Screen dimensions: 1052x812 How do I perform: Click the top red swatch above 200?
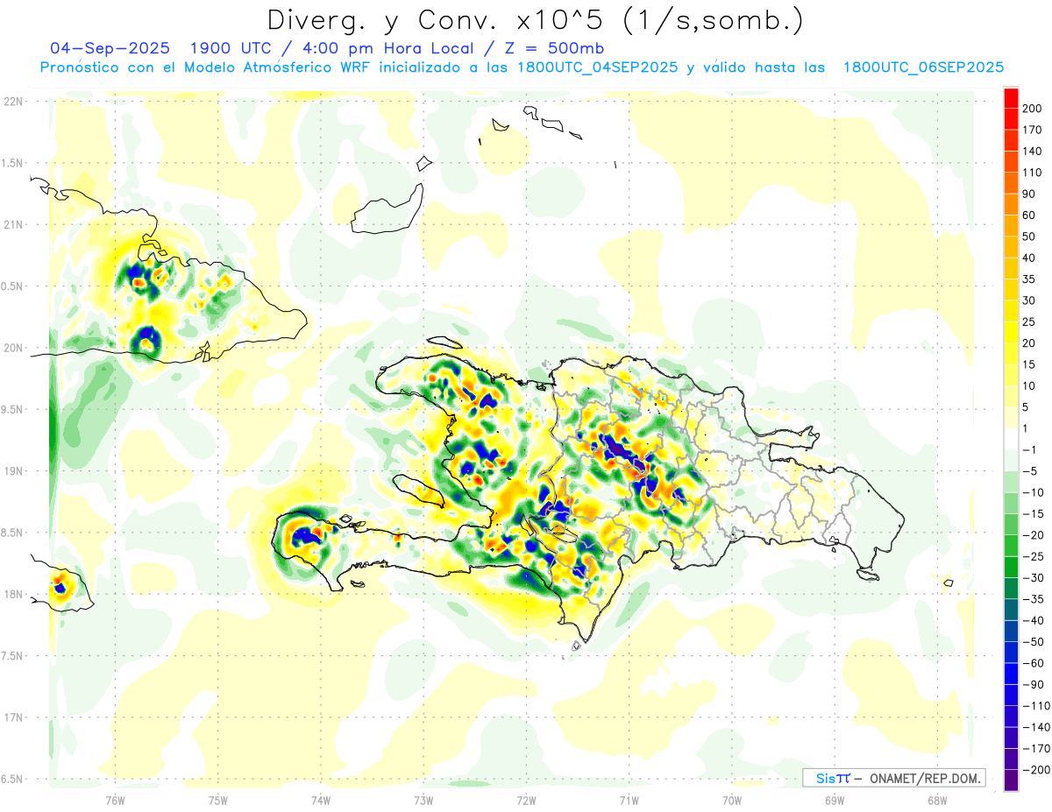1011,97
